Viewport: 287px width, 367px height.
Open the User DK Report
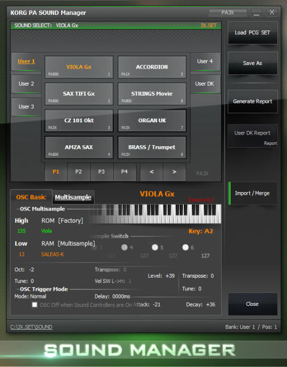252,136
